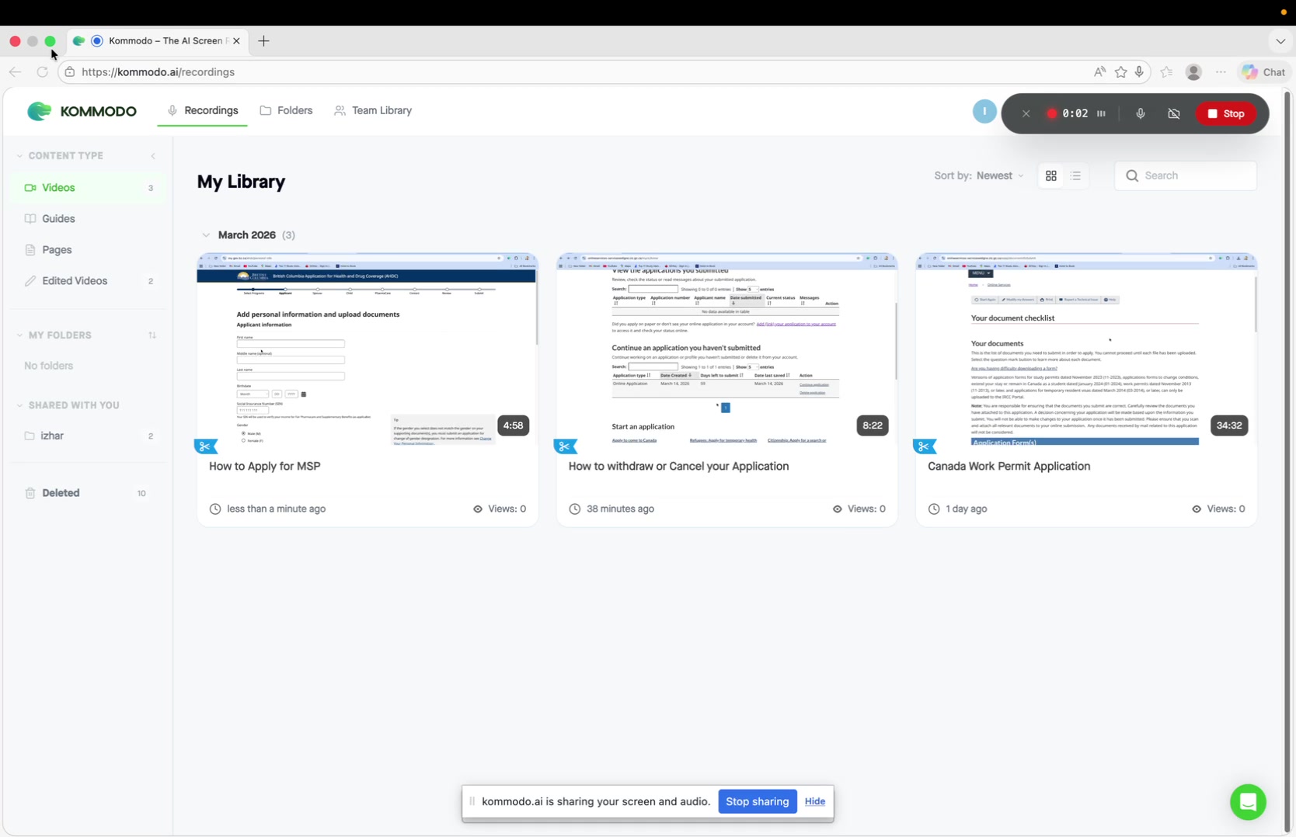Pause the recording
Screen dimensions: 1296x837
(1101, 113)
